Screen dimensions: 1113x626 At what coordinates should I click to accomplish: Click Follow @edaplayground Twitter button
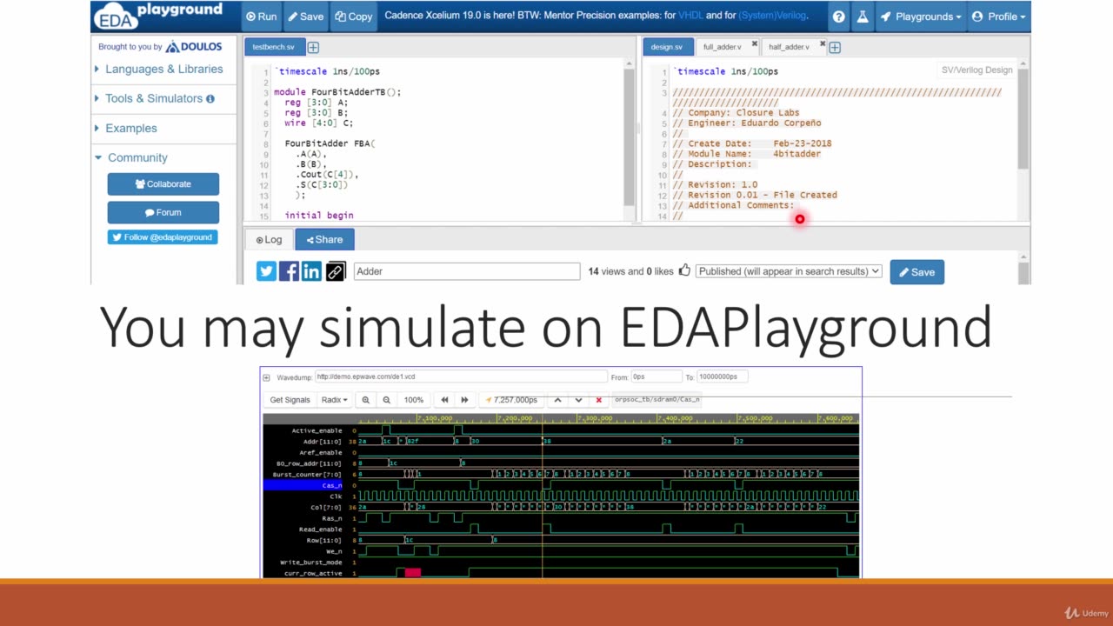163,237
